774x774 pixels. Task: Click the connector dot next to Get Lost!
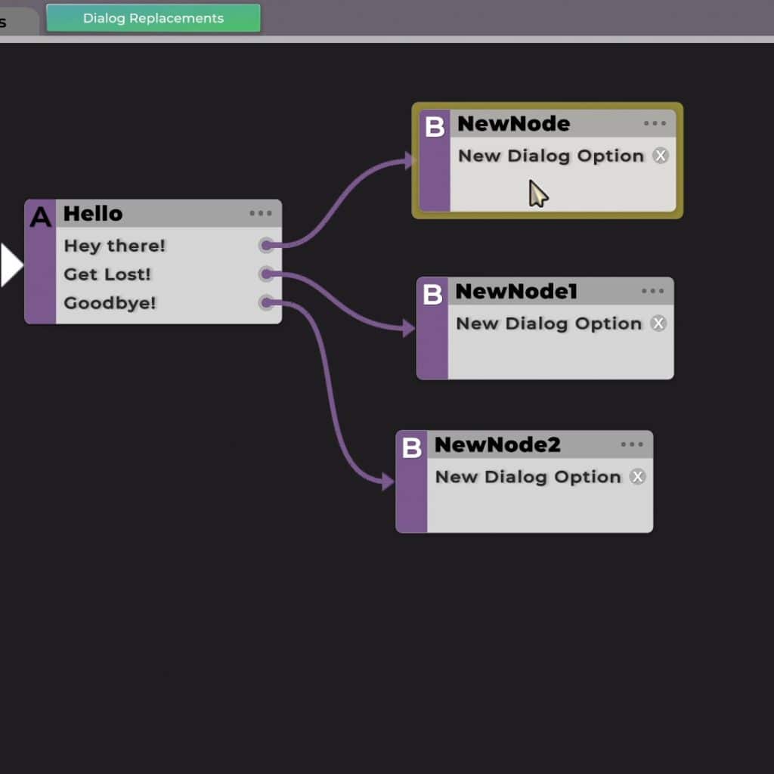point(266,274)
